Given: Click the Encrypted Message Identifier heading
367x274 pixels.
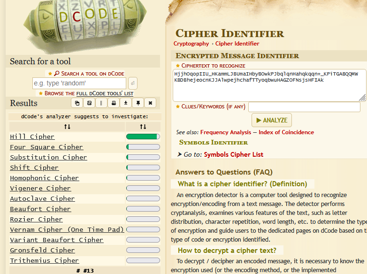Looking at the screenshot, I should (x=237, y=56).
